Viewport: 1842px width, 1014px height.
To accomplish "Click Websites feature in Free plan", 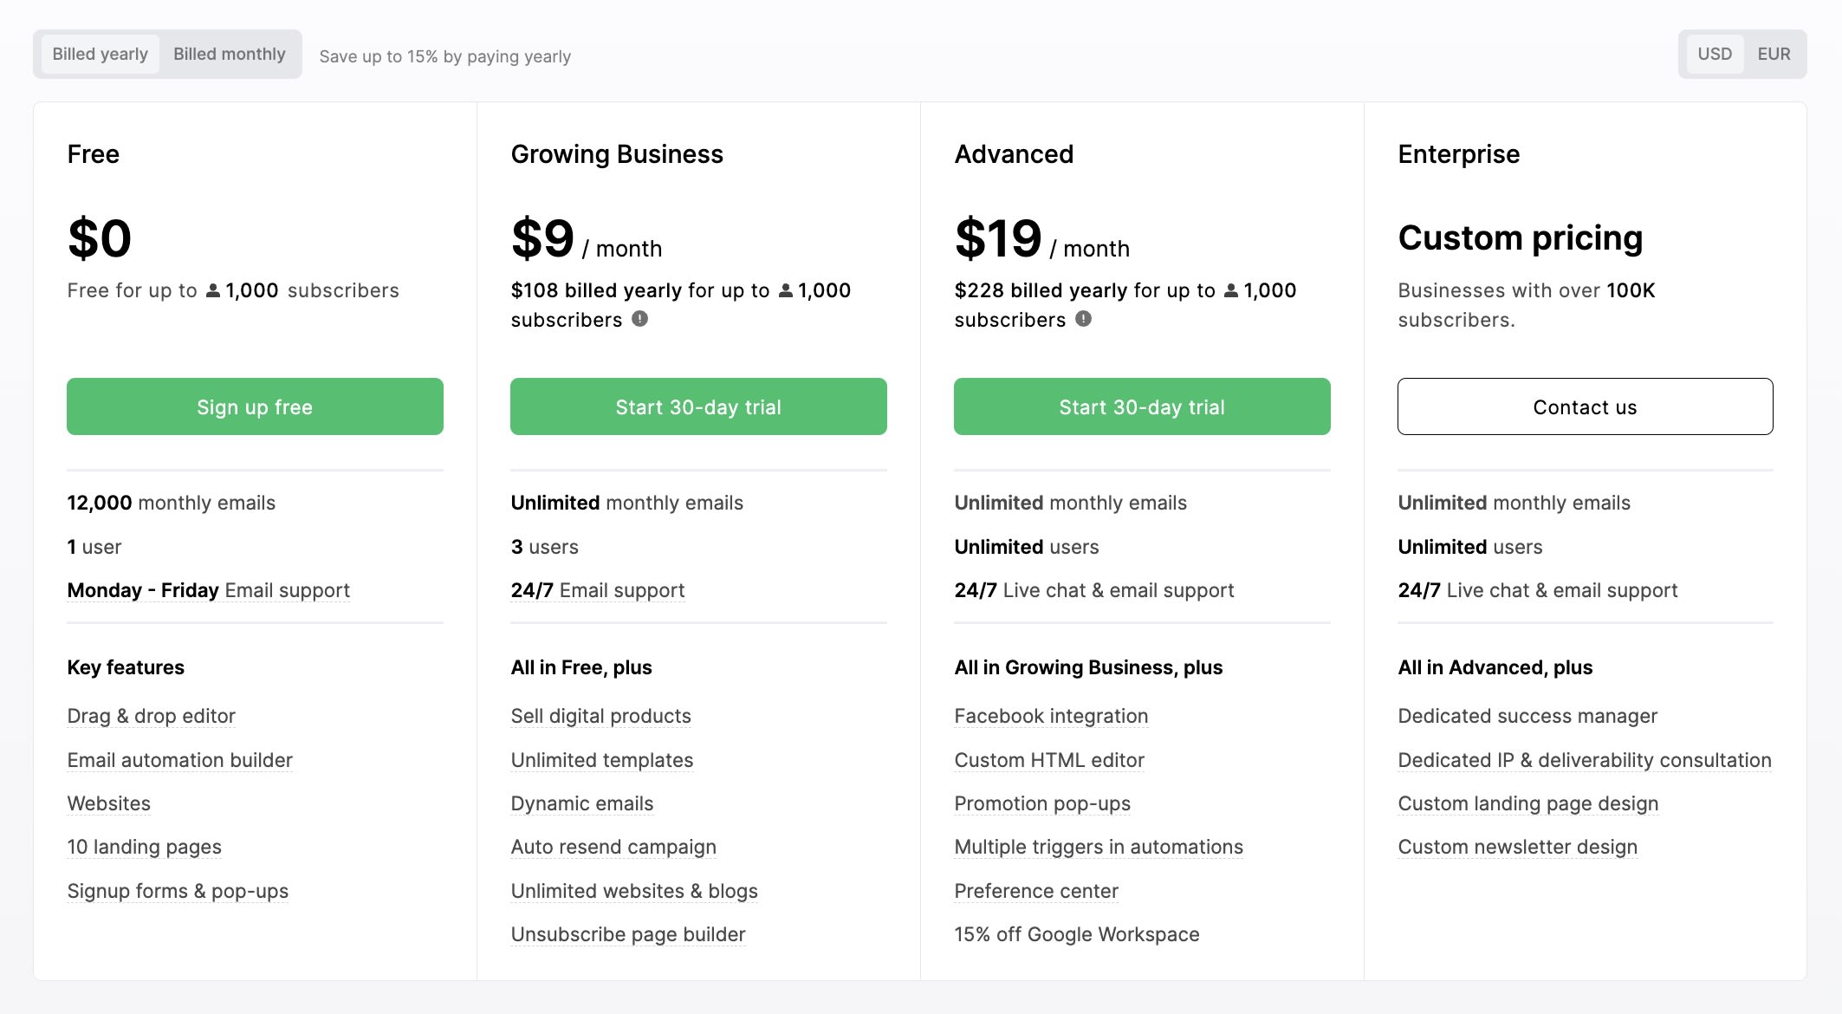I will [x=109, y=803].
